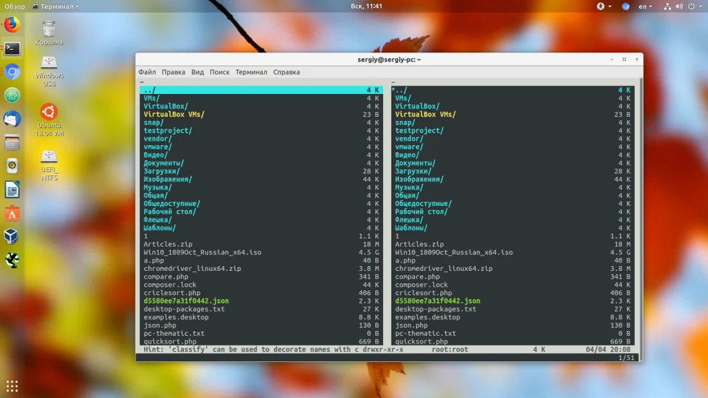Expand the 'en' keyboard layout dropdown
708x398 pixels.
coord(645,6)
